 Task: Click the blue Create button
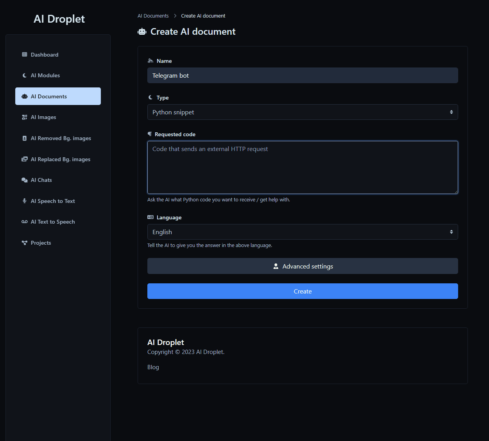coord(303,291)
